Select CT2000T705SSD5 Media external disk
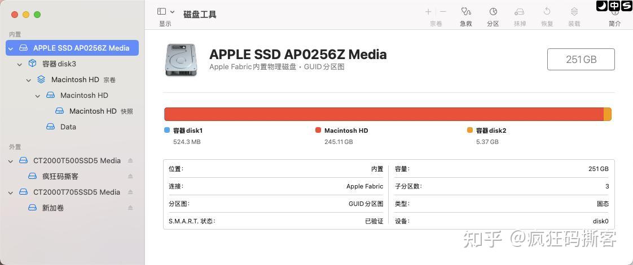The height and width of the screenshot is (265, 633). pos(77,192)
